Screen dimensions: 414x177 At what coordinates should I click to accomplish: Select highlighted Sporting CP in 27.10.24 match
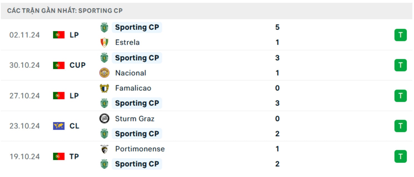tap(137, 103)
